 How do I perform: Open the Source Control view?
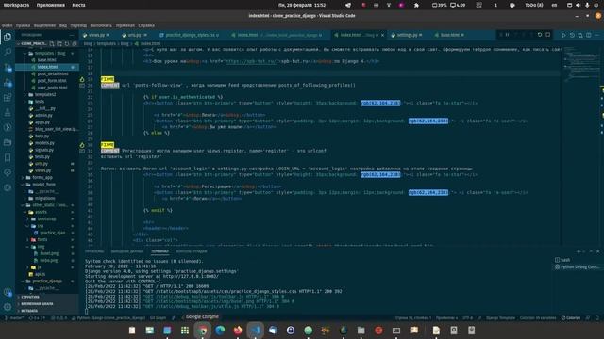pos(8,68)
